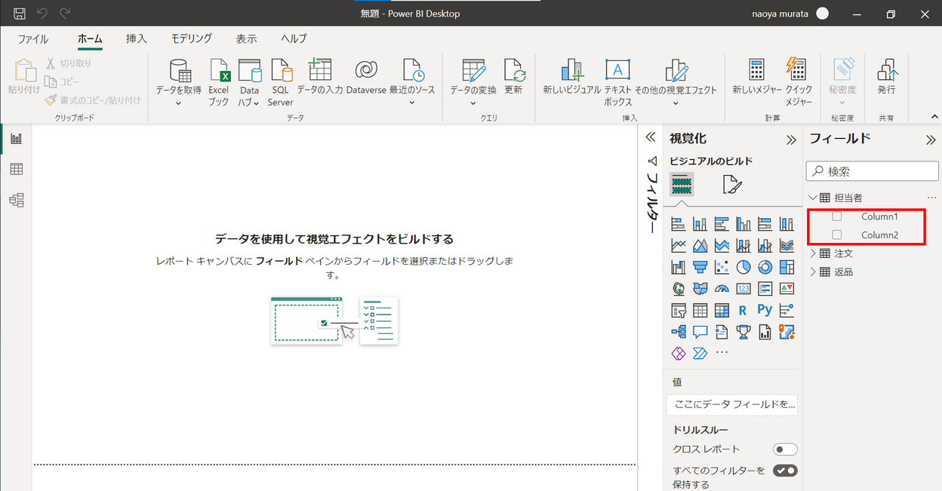Insert the R script visual

pos(743,311)
